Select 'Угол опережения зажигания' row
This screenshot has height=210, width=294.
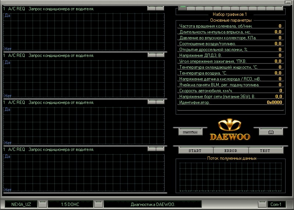tap(230, 61)
